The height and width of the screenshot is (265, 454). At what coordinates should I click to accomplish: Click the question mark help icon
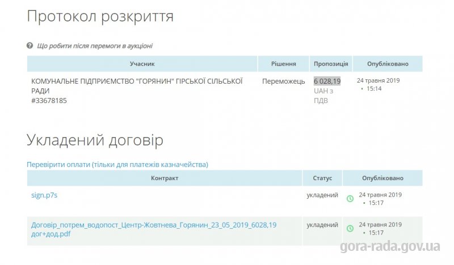pyautogui.click(x=30, y=46)
